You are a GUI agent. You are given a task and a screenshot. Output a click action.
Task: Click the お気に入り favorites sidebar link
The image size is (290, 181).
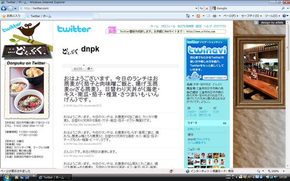click(x=194, y=129)
